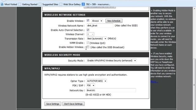Click the Wireless Security Mode header
196x110 pixels.
96,55
